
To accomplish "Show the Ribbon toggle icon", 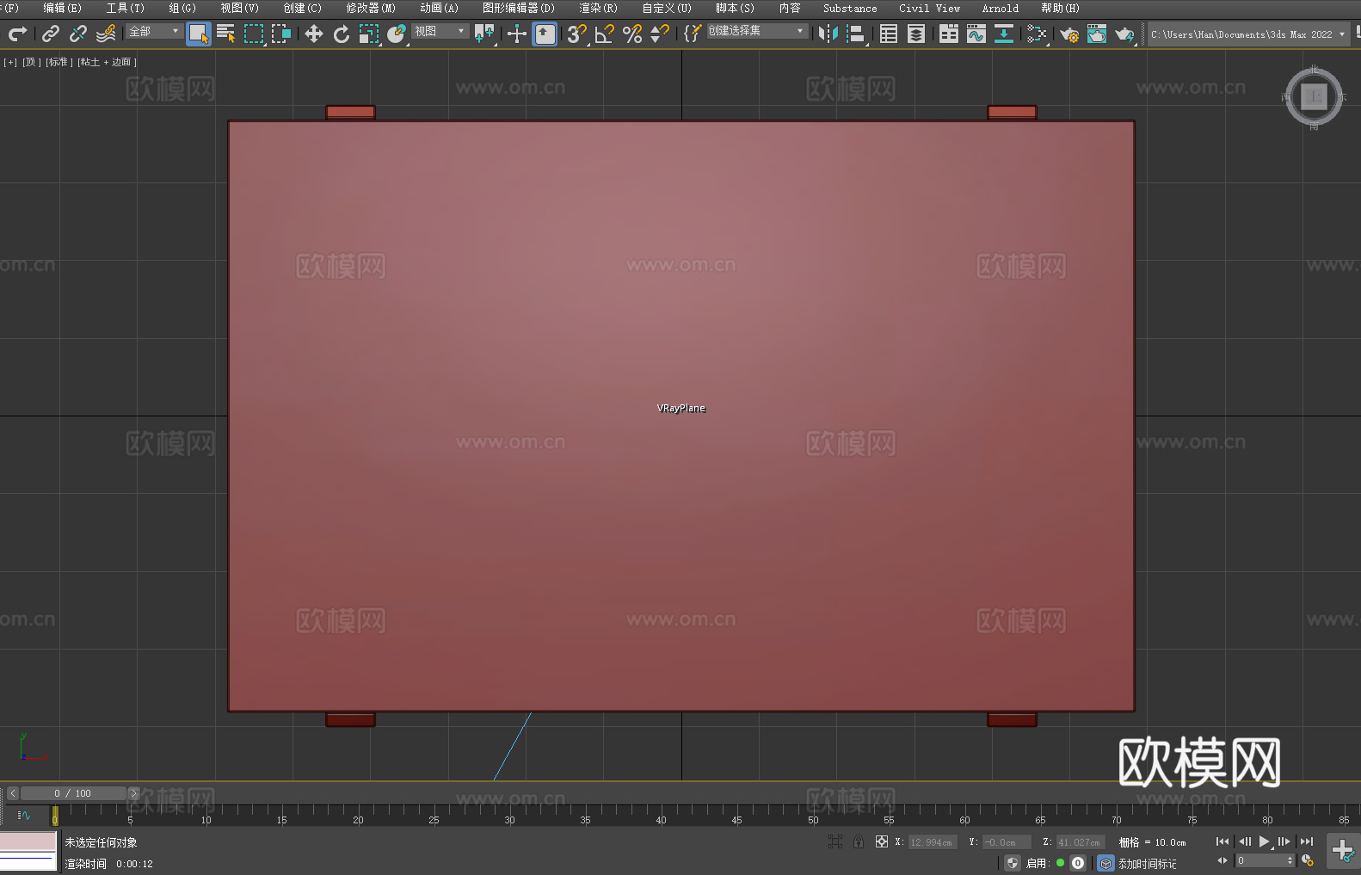I will pos(949,34).
